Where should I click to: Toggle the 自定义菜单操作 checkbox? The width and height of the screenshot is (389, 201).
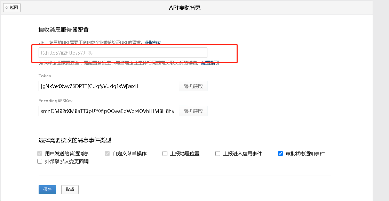coord(107,154)
